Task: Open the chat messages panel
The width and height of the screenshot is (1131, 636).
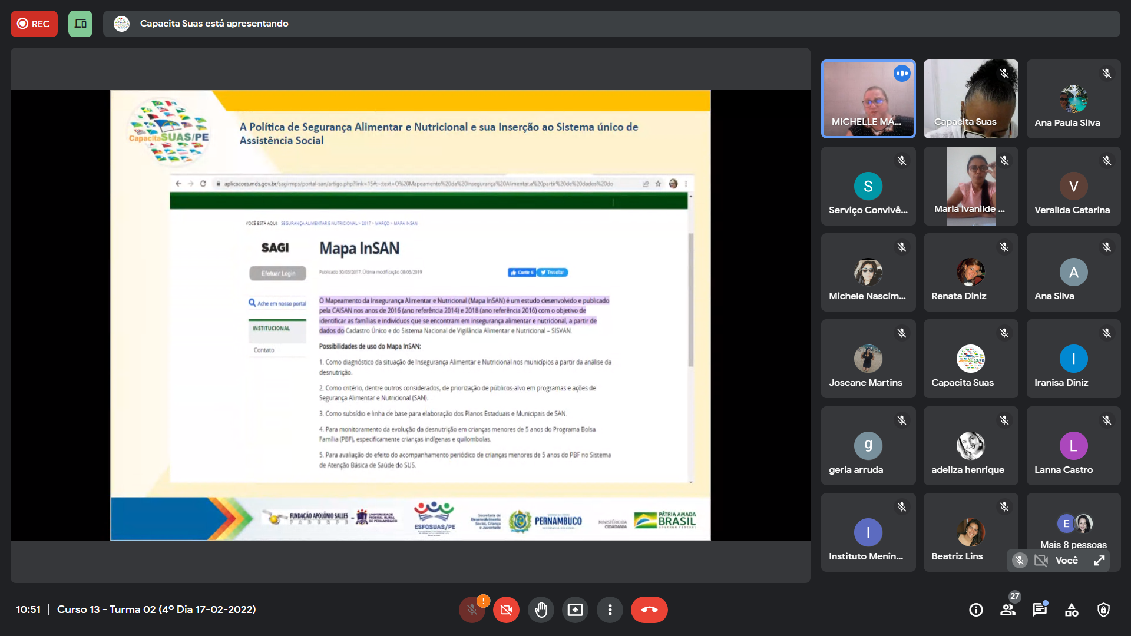Action: (1040, 610)
